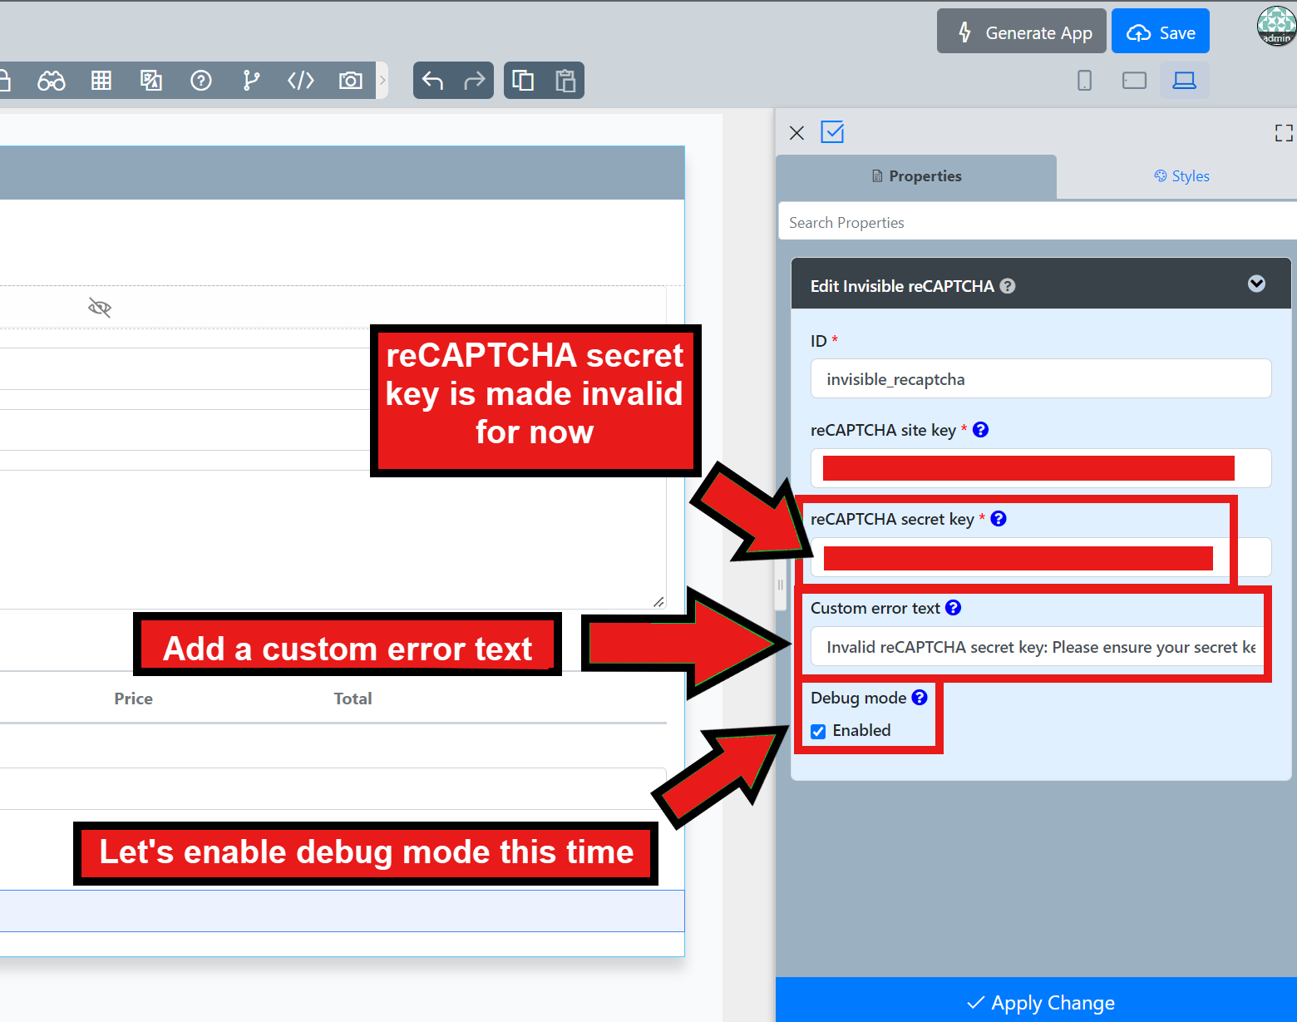Close the properties panel with X
1297x1022 pixels.
point(796,133)
